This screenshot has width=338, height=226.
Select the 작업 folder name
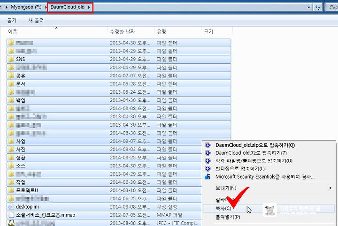point(21,182)
